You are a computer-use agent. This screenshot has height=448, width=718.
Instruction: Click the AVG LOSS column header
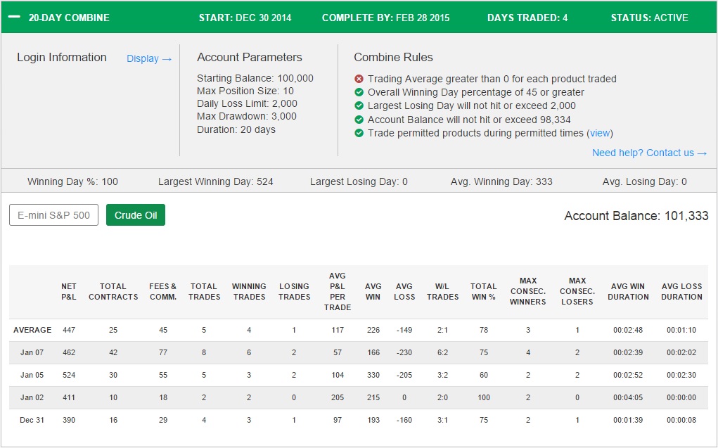click(404, 291)
